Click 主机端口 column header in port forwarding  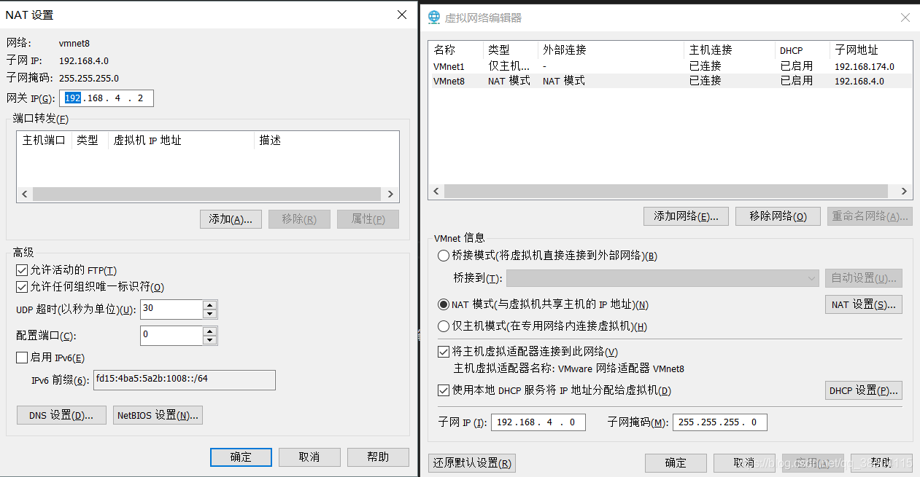coord(44,141)
